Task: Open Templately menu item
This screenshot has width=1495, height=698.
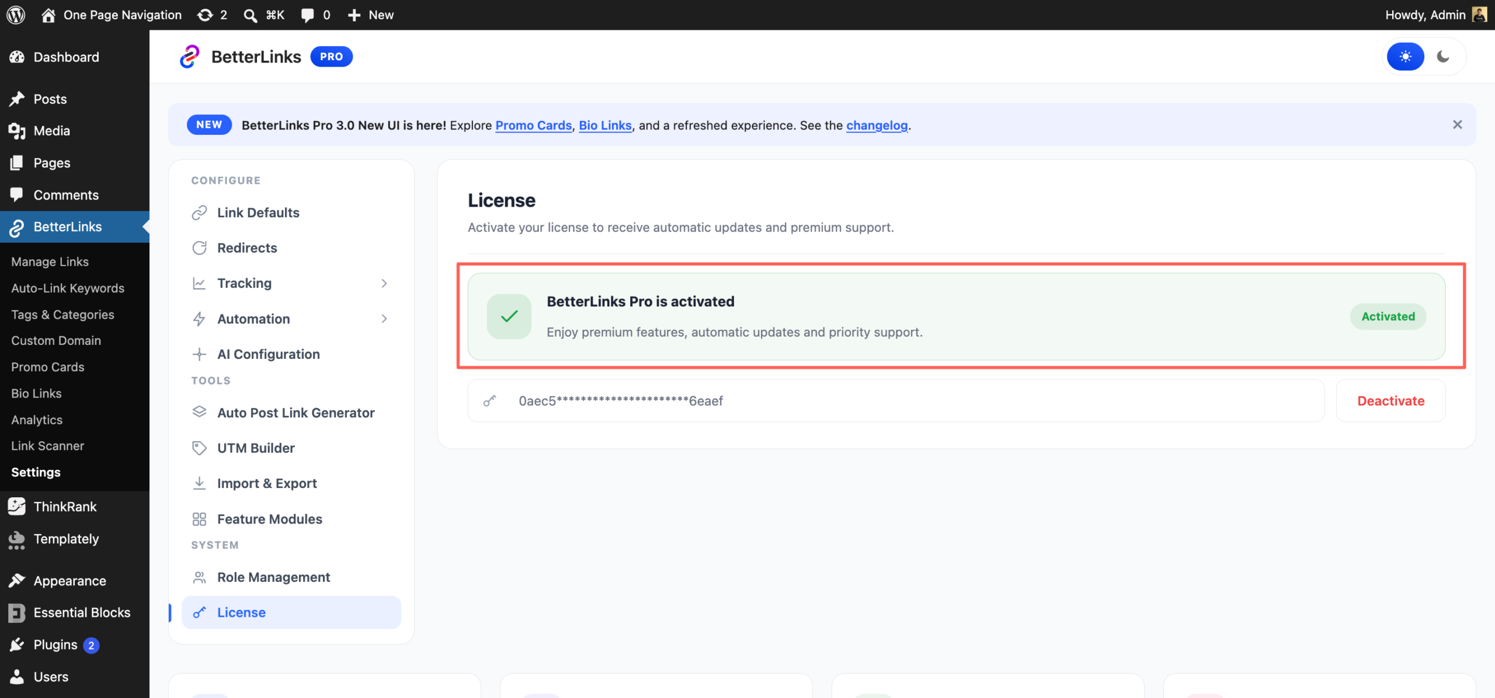Action: point(75,539)
